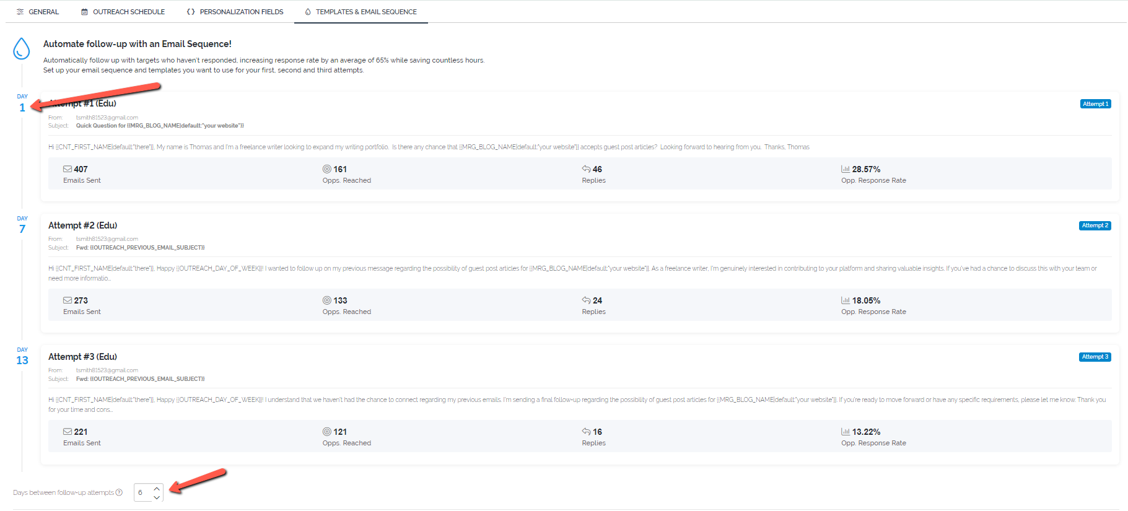This screenshot has height=511, width=1128.
Task: Click the 'Days between follow-up attempts' label
Action: pyautogui.click(x=64, y=492)
